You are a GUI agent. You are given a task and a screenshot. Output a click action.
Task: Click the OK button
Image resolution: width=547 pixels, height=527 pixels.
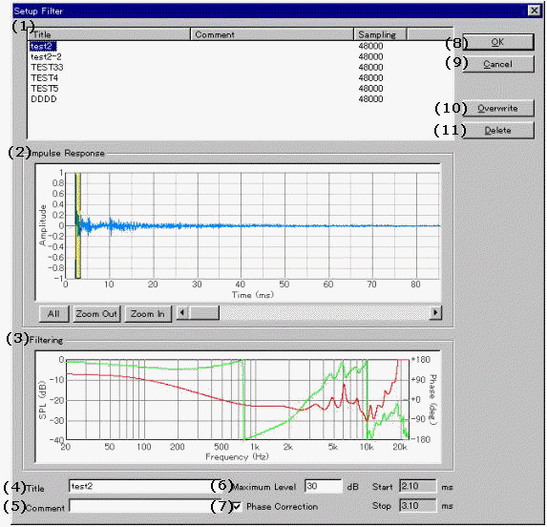pyautogui.click(x=498, y=42)
